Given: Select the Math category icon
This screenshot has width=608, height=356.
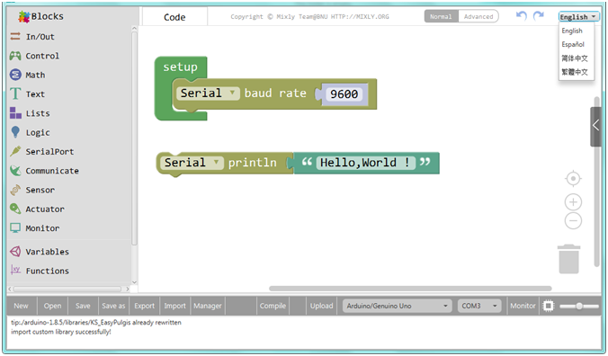Looking at the screenshot, I should pos(15,75).
